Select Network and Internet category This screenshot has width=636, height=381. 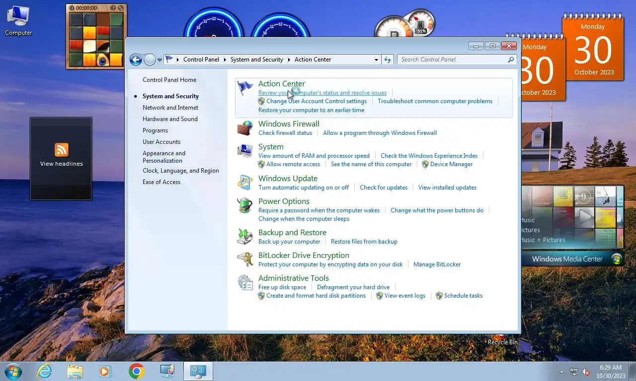pos(170,108)
